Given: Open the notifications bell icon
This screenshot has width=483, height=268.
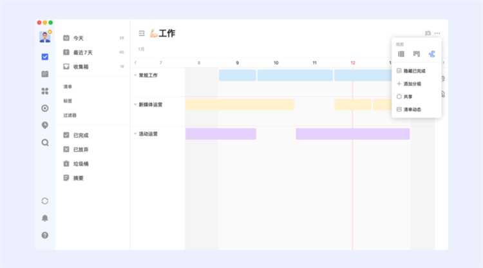Looking at the screenshot, I should pyautogui.click(x=45, y=218).
